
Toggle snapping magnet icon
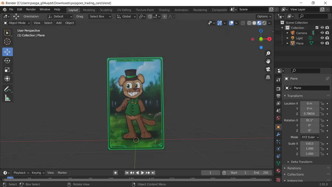point(150,17)
